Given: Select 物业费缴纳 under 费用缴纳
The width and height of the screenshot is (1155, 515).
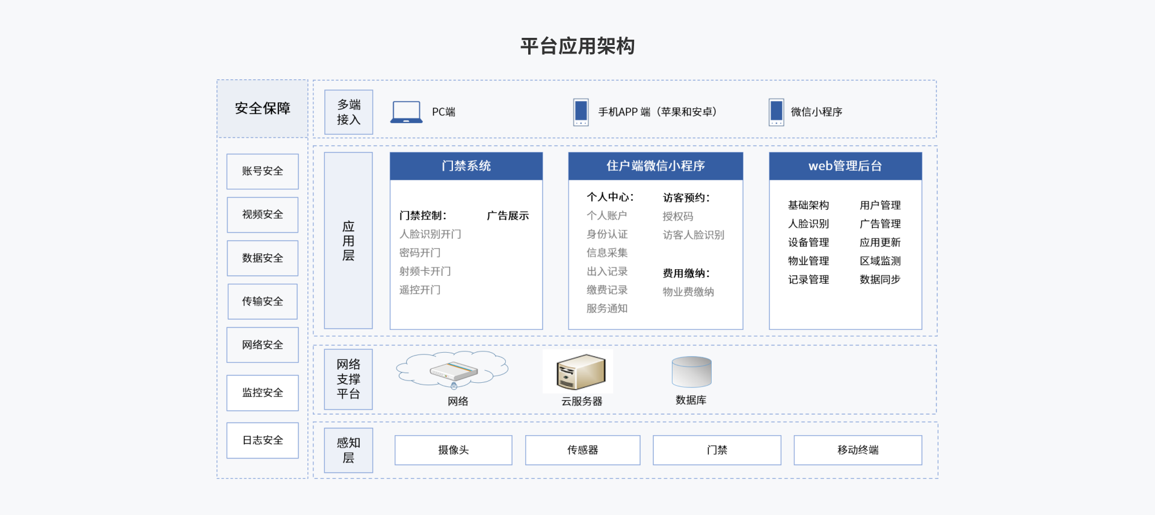Looking at the screenshot, I should (x=688, y=292).
